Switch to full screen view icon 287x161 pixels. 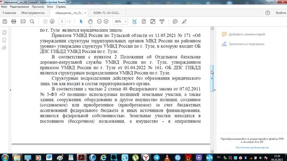click(x=152, y=21)
